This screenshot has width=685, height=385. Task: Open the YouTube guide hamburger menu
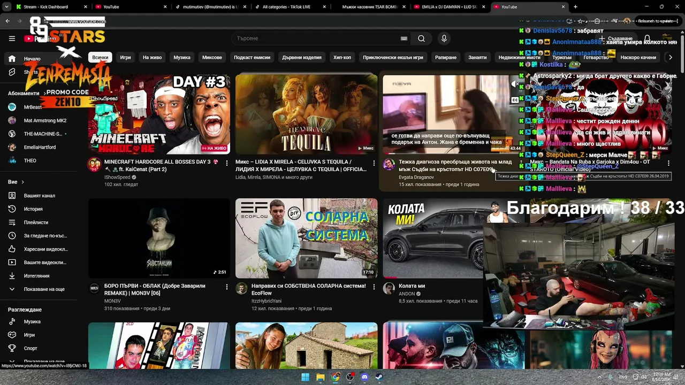pyautogui.click(x=12, y=38)
